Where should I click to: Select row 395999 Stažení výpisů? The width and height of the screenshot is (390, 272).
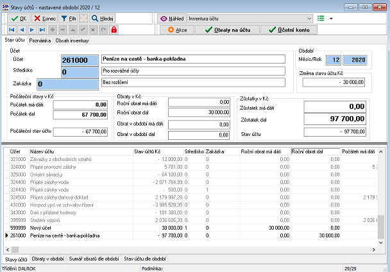click(x=191, y=220)
